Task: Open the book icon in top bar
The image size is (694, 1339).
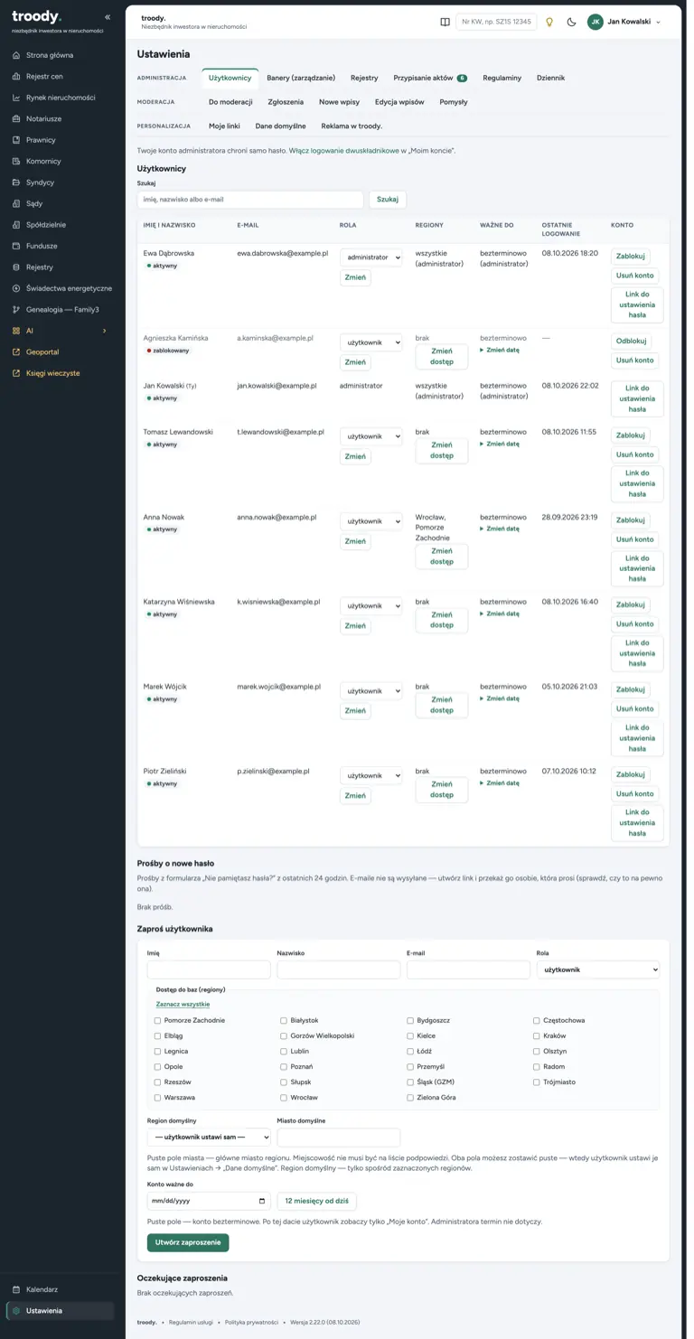Action: [x=445, y=22]
